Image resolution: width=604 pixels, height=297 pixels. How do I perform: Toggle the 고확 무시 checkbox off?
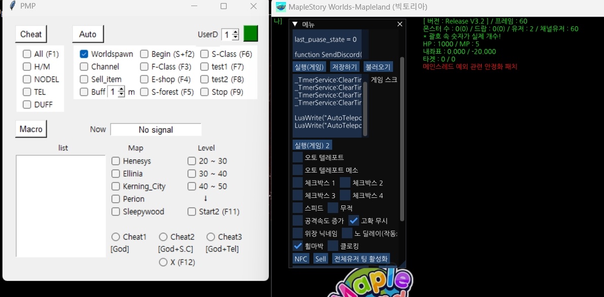354,221
